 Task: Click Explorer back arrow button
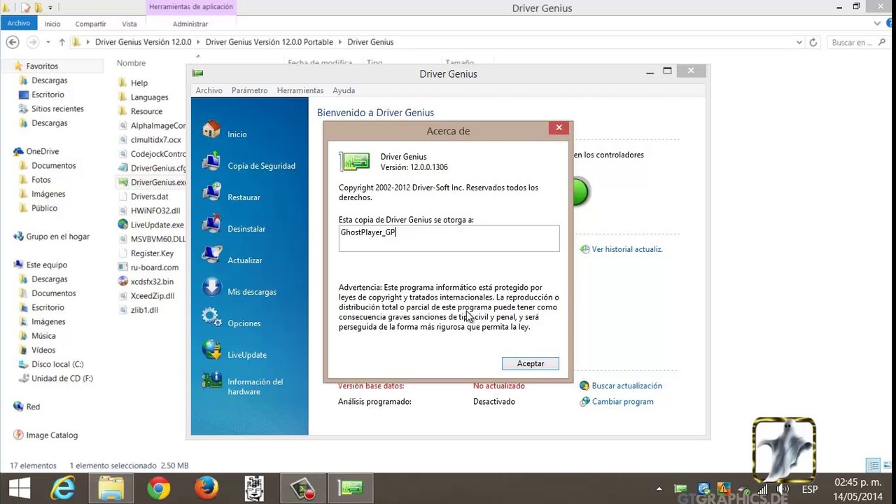[12, 42]
